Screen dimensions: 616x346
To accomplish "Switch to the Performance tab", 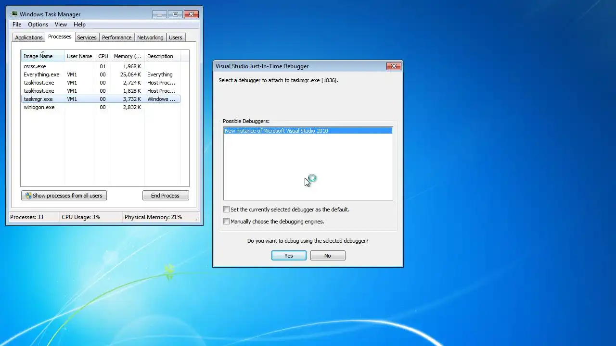I will click(x=116, y=37).
